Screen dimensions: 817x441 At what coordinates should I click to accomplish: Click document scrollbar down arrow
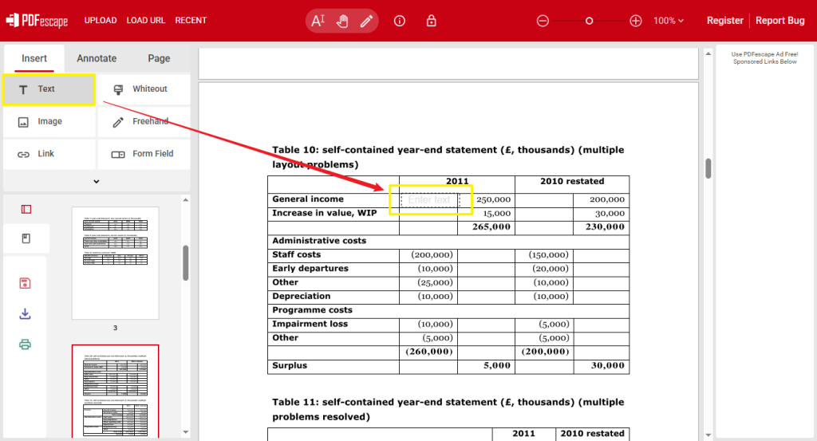(x=708, y=435)
